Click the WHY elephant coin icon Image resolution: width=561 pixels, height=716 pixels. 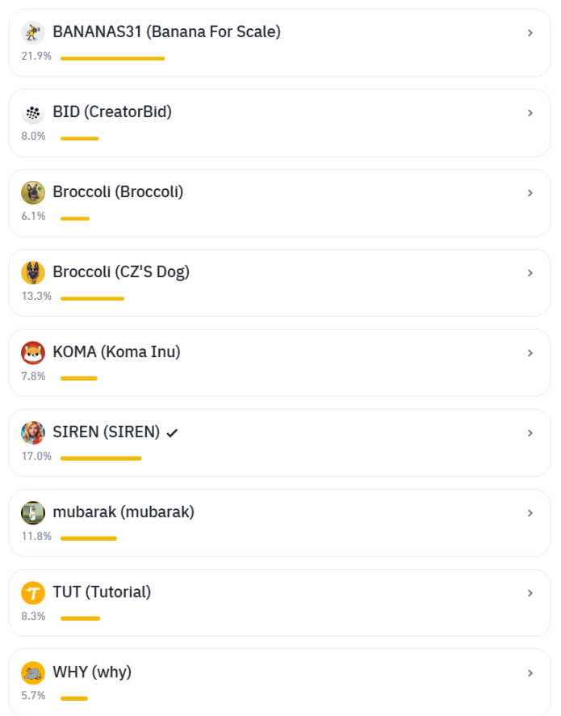pyautogui.click(x=33, y=673)
